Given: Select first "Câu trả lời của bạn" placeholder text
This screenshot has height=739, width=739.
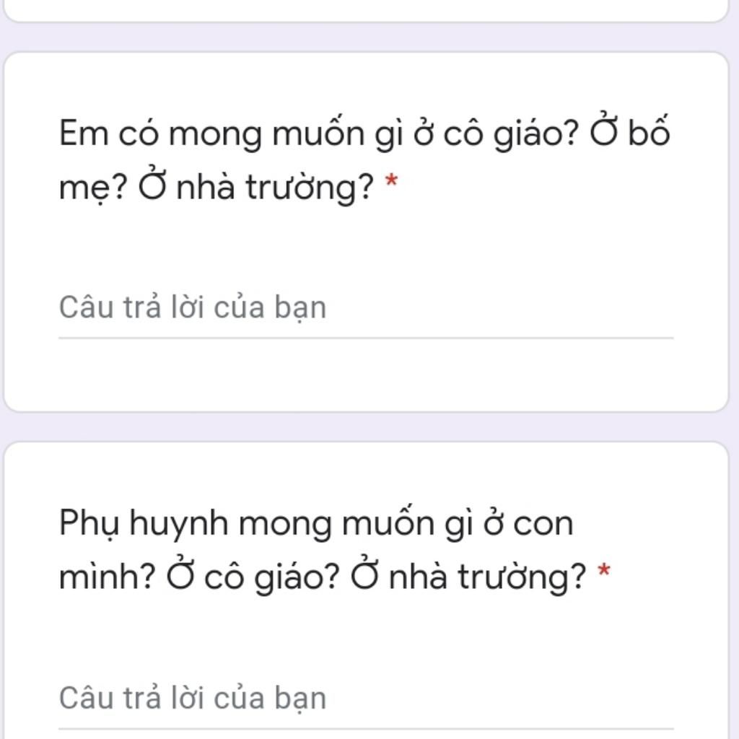Looking at the screenshot, I should (193, 308).
